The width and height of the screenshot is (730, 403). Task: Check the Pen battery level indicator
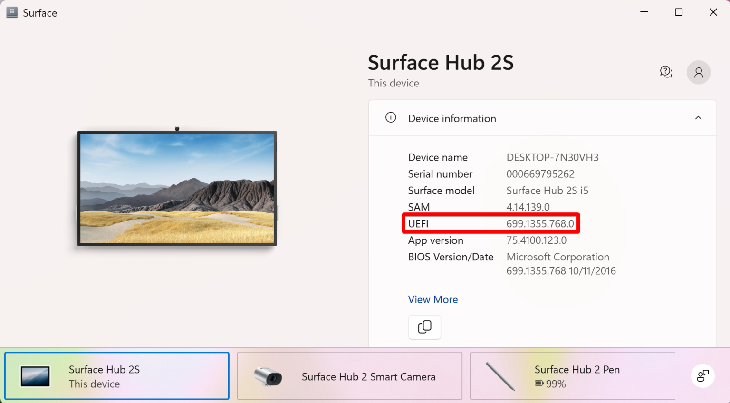pyautogui.click(x=539, y=384)
